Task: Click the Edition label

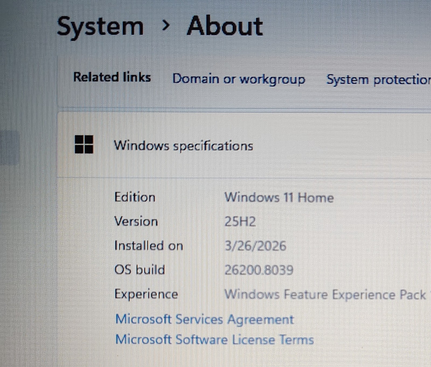Action: pyautogui.click(x=135, y=197)
